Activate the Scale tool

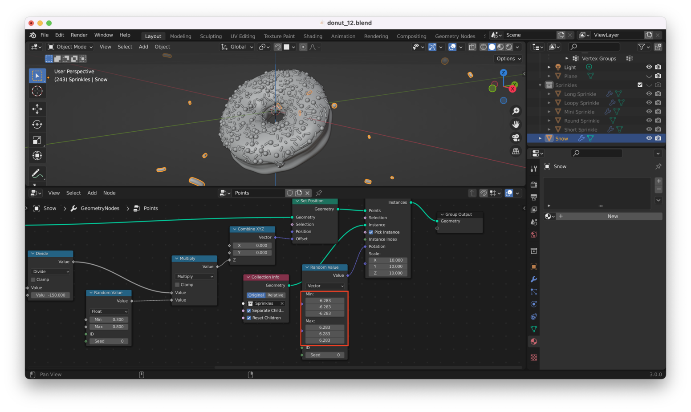37,140
